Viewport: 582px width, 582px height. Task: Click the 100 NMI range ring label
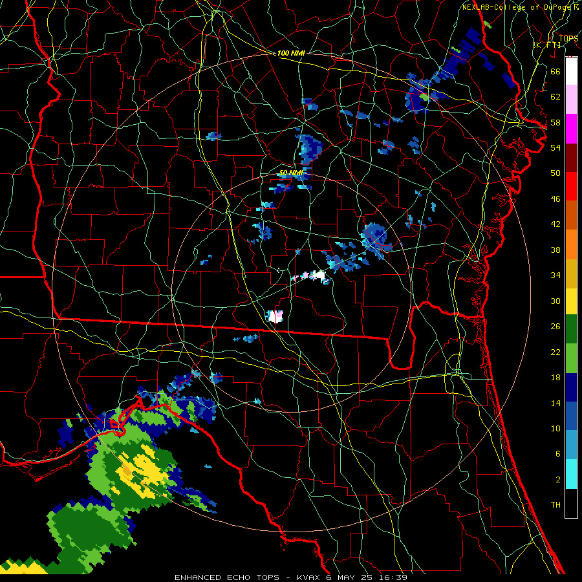291,53
